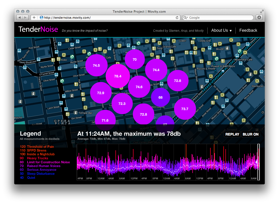Click the browser Back arrow button

pyautogui.click(x=20, y=17)
